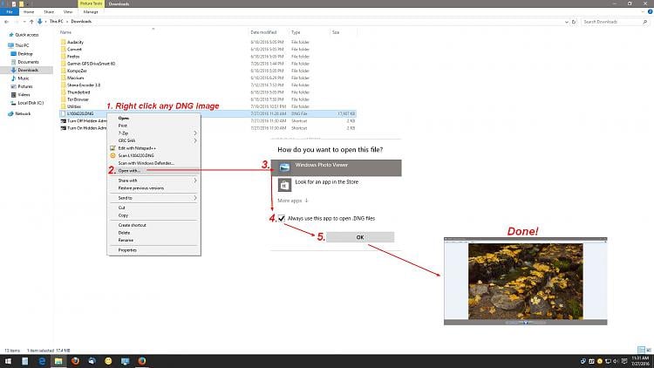
Task: Click the refresh icon beside address bar
Action: click(574, 22)
